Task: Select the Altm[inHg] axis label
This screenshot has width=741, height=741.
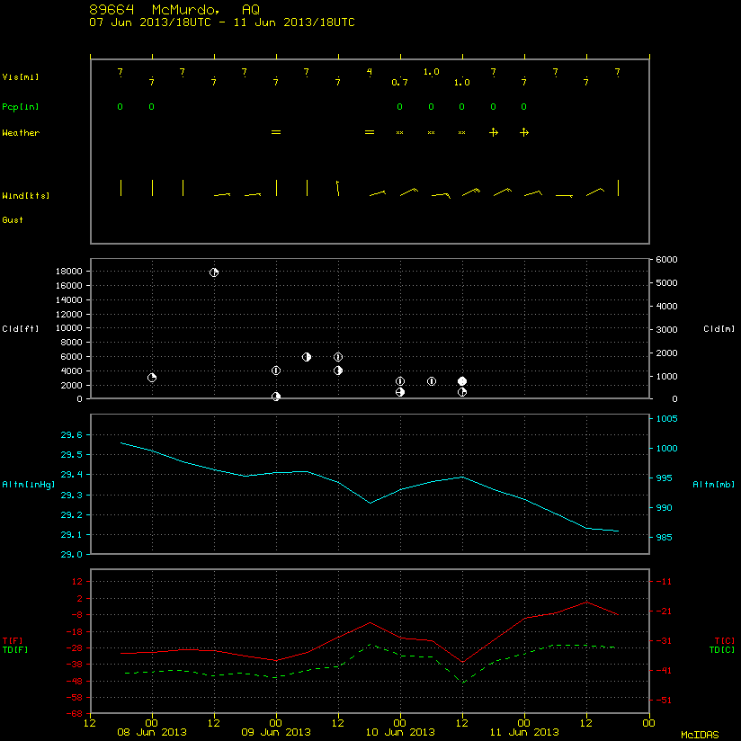Action: 29,485
